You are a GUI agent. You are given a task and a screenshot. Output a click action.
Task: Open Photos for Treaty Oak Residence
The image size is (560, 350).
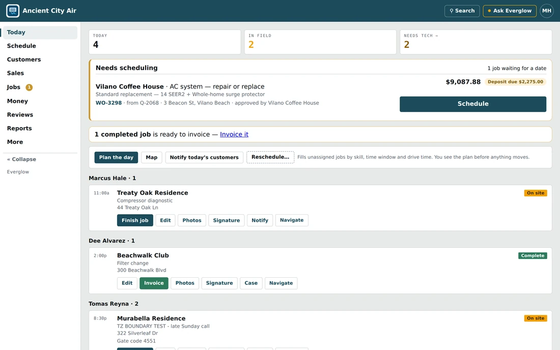(192, 220)
